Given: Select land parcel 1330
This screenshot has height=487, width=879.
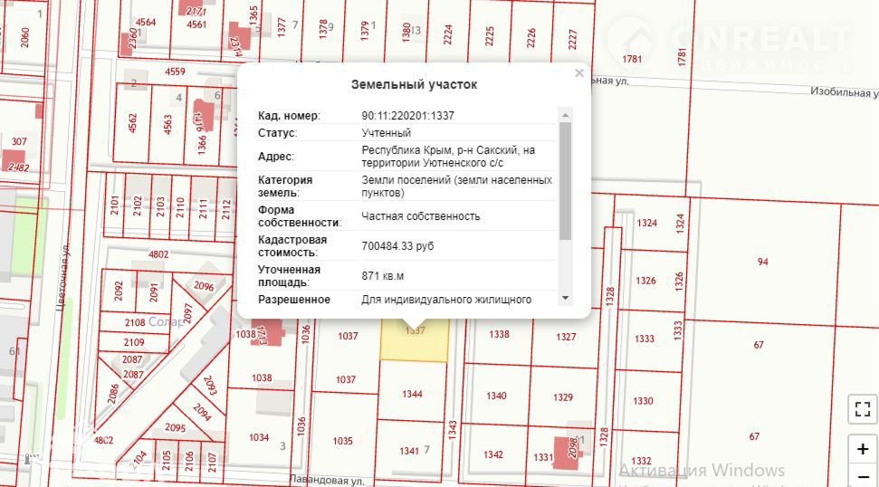Looking at the screenshot, I should 643,401.
